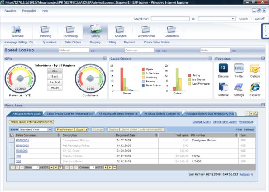Open sales document 60000020 link
The width and height of the screenshot is (269, 192).
23,141
